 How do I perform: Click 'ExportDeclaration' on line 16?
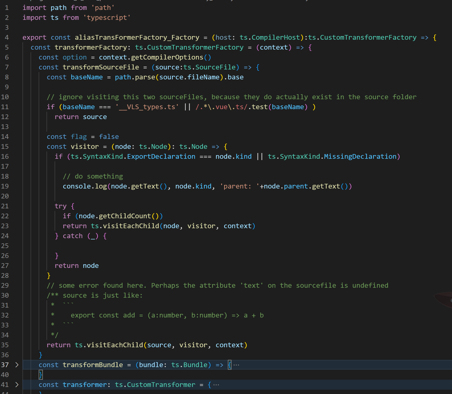click(x=161, y=156)
